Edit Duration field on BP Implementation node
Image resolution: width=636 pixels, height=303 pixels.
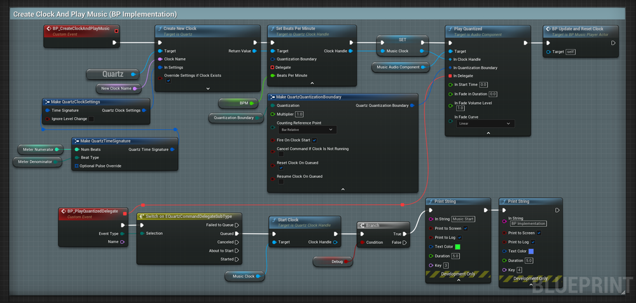pos(529,260)
